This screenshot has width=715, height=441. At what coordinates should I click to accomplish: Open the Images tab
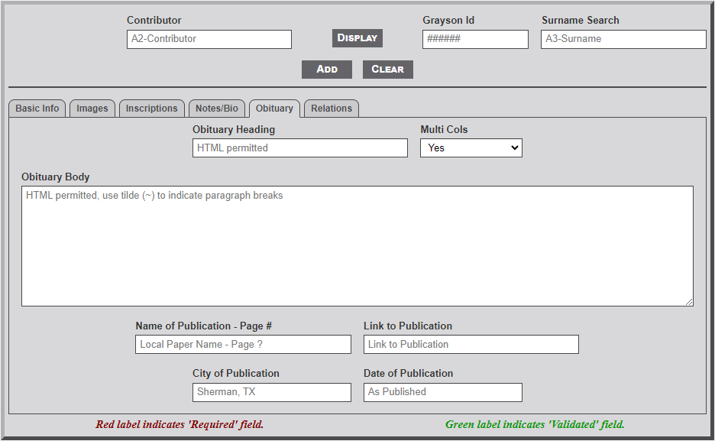(x=92, y=109)
